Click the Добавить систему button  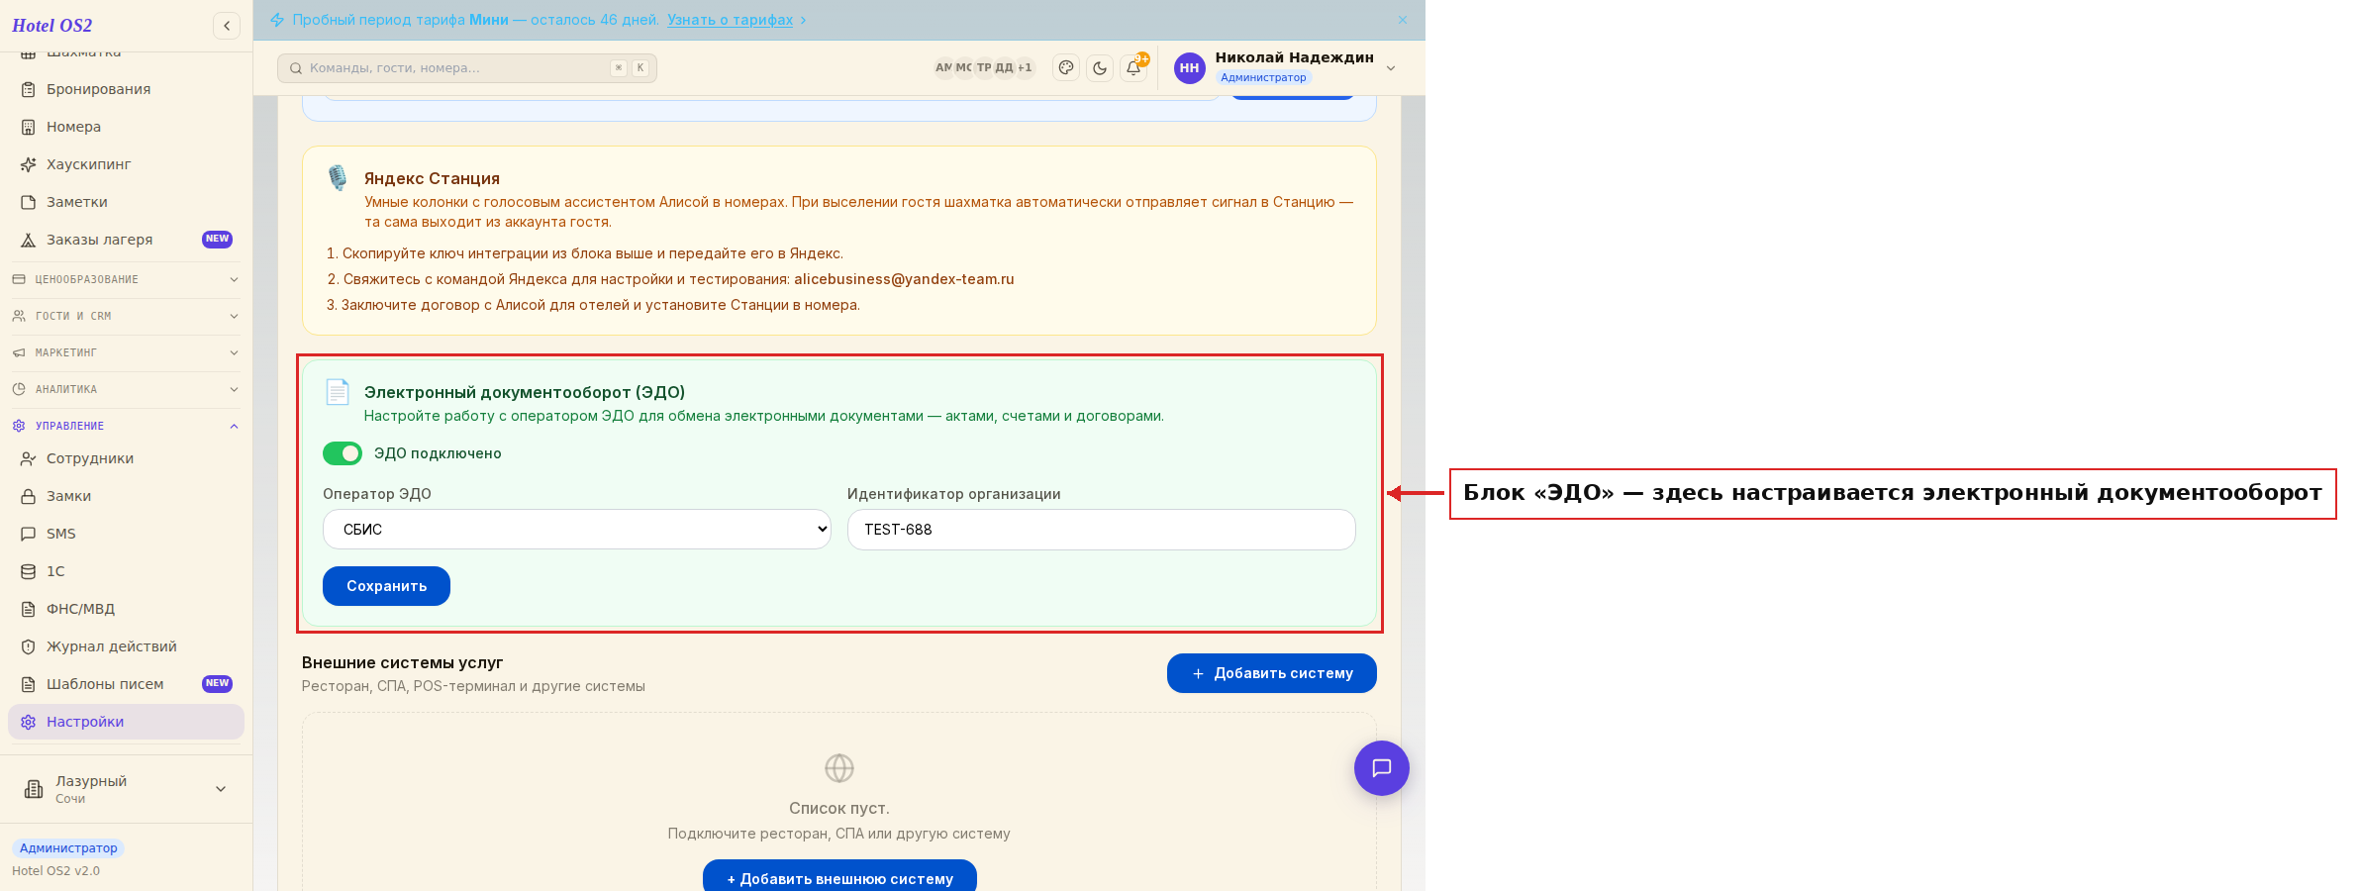point(1271,673)
